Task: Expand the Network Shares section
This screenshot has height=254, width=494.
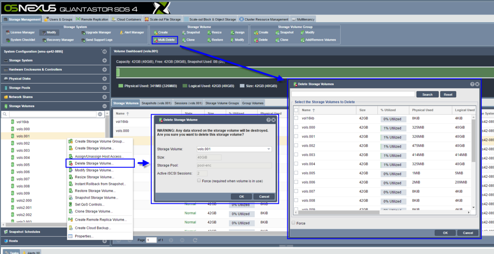Action: coord(105,97)
